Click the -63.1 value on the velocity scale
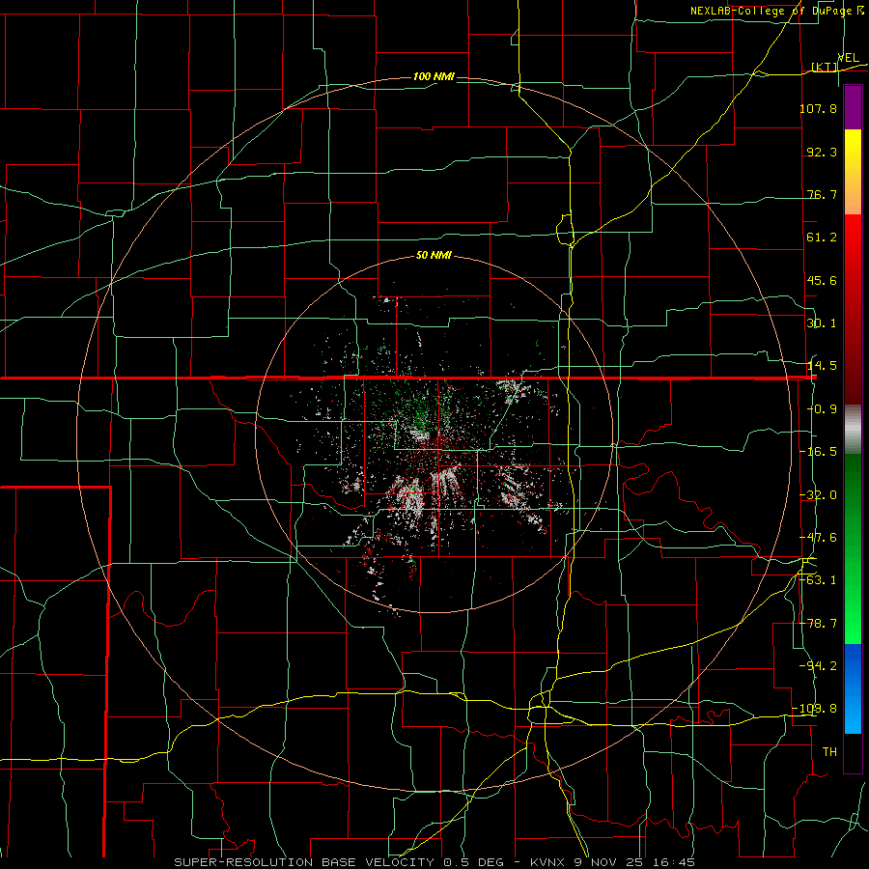 click(819, 580)
